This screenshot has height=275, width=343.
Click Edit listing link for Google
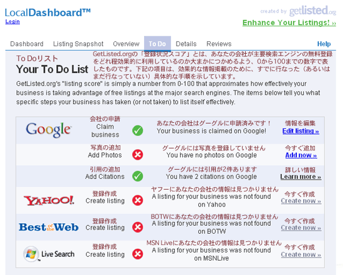tap(301, 131)
